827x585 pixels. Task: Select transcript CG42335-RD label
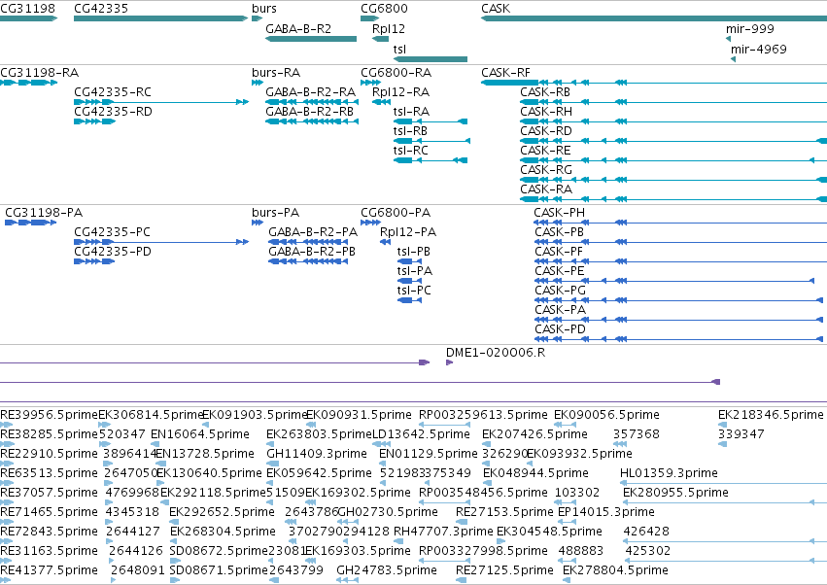[x=113, y=112]
